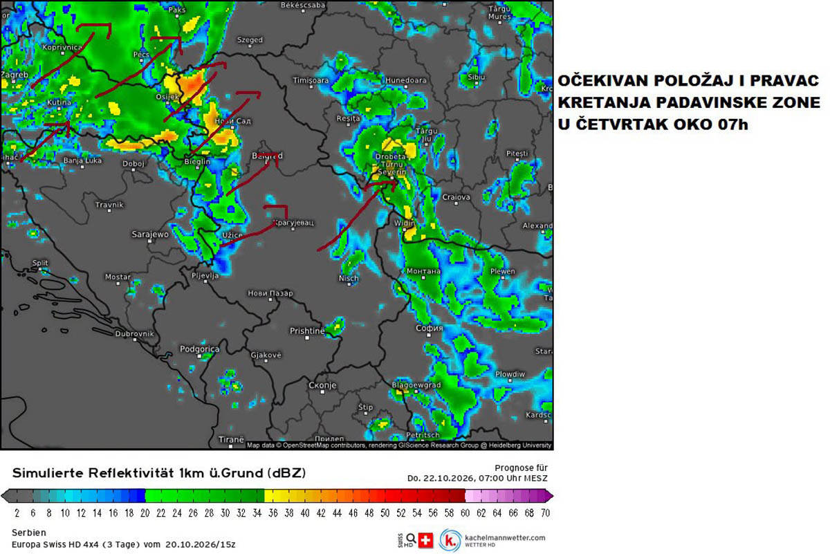Select the Скопје city label
This screenshot has width=830, height=554.
(x=322, y=385)
